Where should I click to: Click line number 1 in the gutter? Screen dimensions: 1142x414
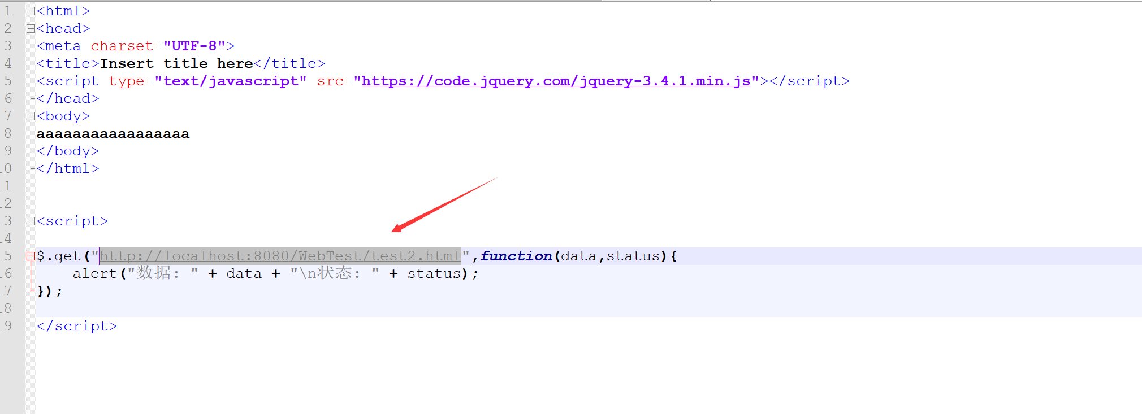pyautogui.click(x=8, y=11)
